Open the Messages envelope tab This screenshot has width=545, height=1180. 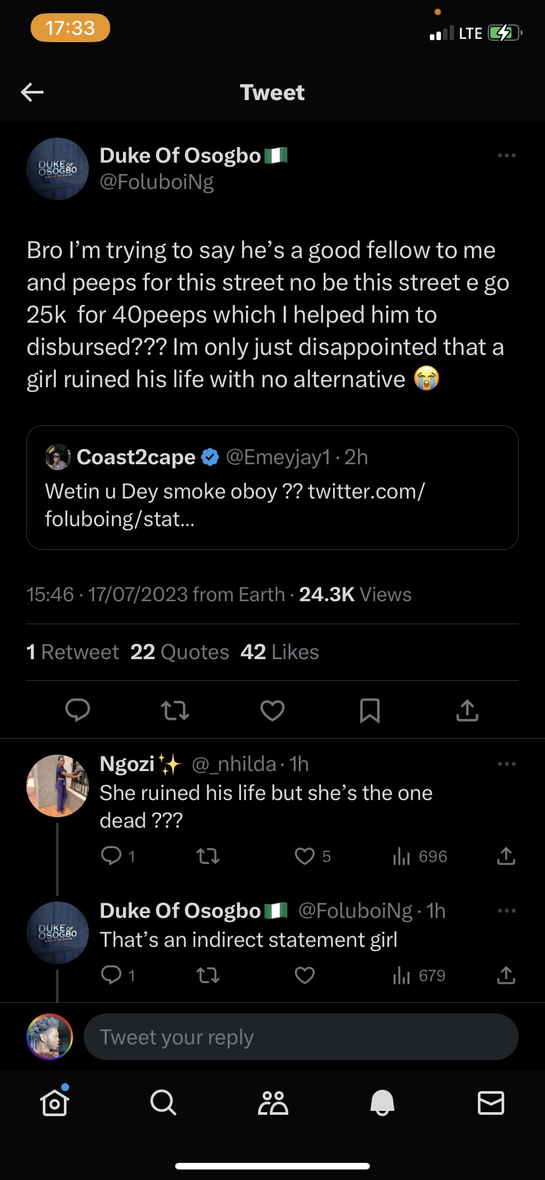[x=490, y=1102]
